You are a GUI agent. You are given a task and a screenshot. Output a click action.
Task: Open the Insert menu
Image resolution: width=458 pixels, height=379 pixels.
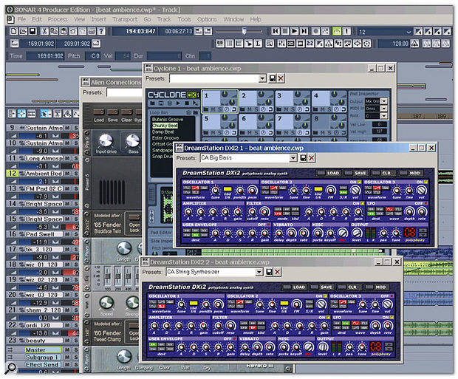(x=99, y=19)
